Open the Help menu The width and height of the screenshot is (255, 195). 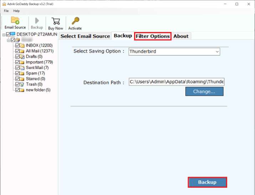pyautogui.click(x=16, y=11)
